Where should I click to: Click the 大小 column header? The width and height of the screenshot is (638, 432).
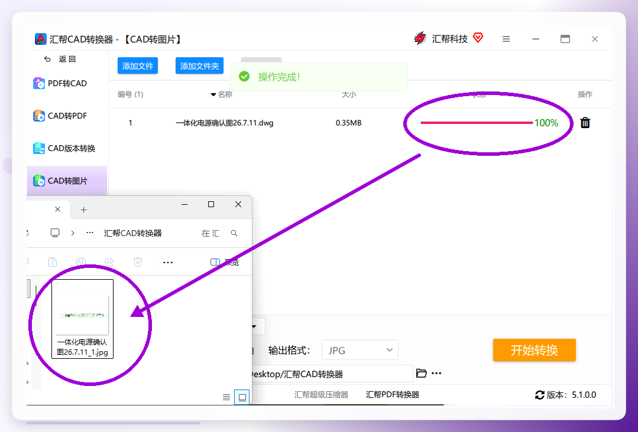click(349, 94)
